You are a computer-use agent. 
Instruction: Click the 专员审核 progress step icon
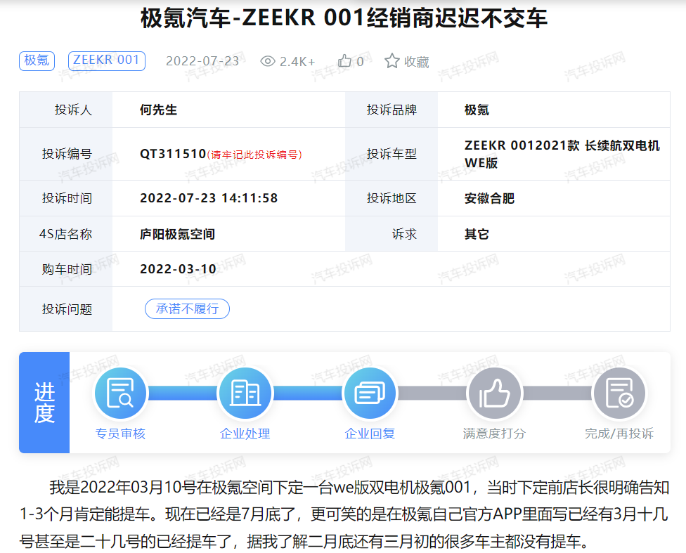120,393
